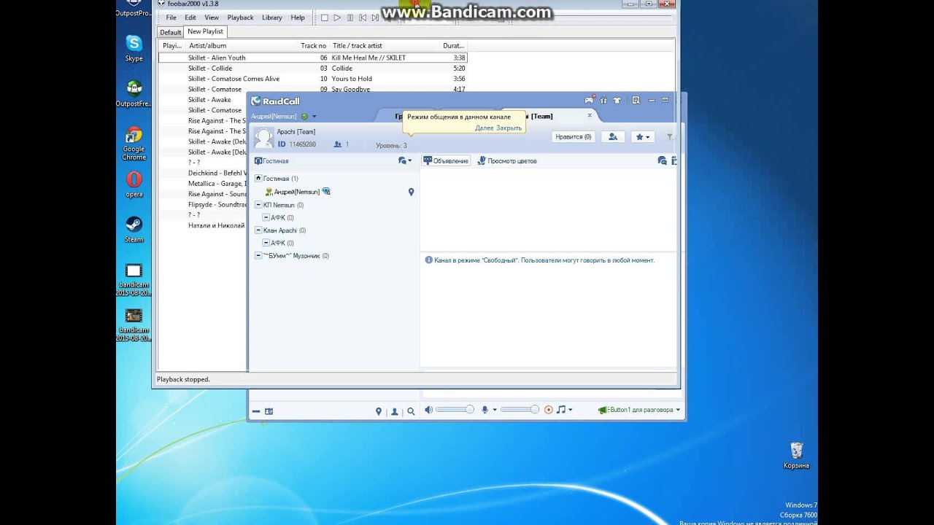The width and height of the screenshot is (934, 525).
Task: Open the user status dropdown arrow
Action: [x=314, y=117]
